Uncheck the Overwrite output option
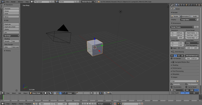Image resolution: width=202 pixels, height=105 pixels. coord(172,84)
